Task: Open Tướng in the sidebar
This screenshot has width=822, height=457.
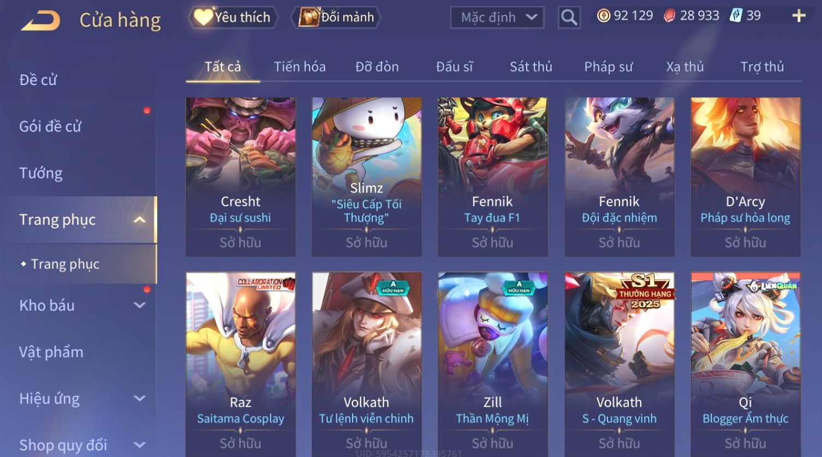Action: (41, 173)
